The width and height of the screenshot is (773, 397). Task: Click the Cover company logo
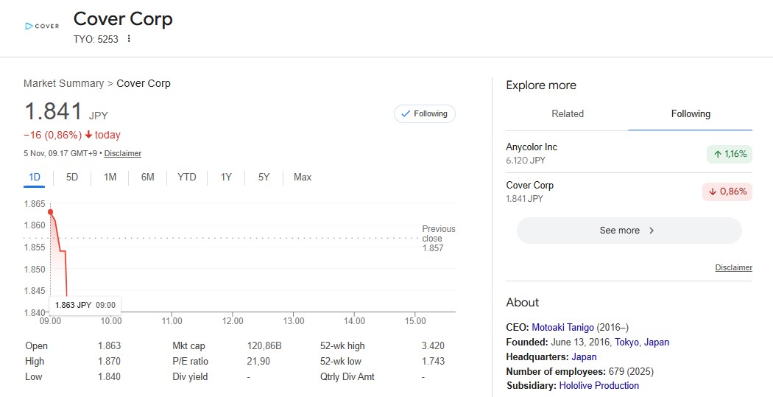tap(42, 26)
